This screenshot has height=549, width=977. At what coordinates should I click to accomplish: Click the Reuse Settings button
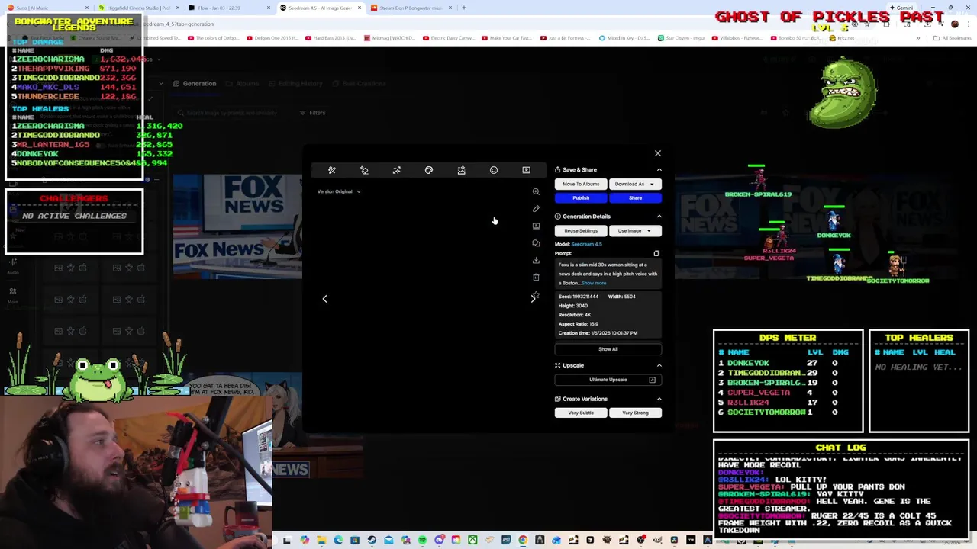[581, 230]
